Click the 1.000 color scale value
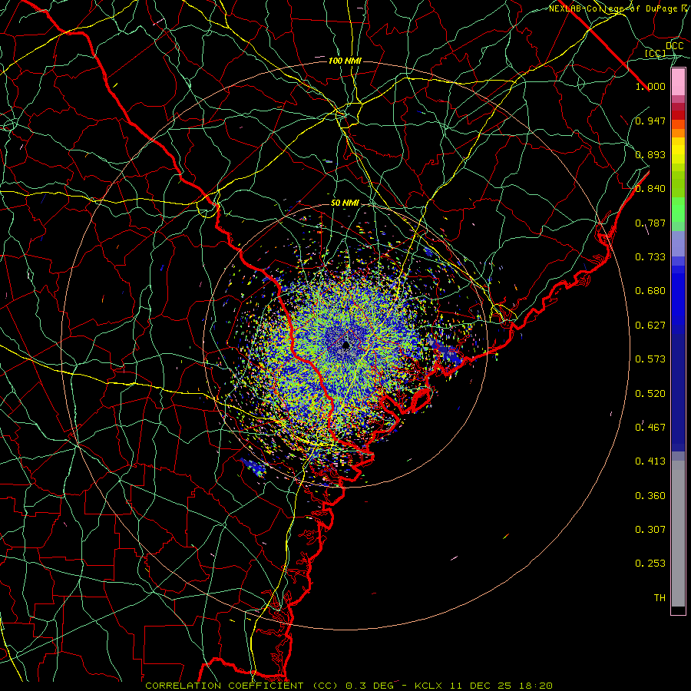This screenshot has height=691, width=691. pyautogui.click(x=650, y=86)
